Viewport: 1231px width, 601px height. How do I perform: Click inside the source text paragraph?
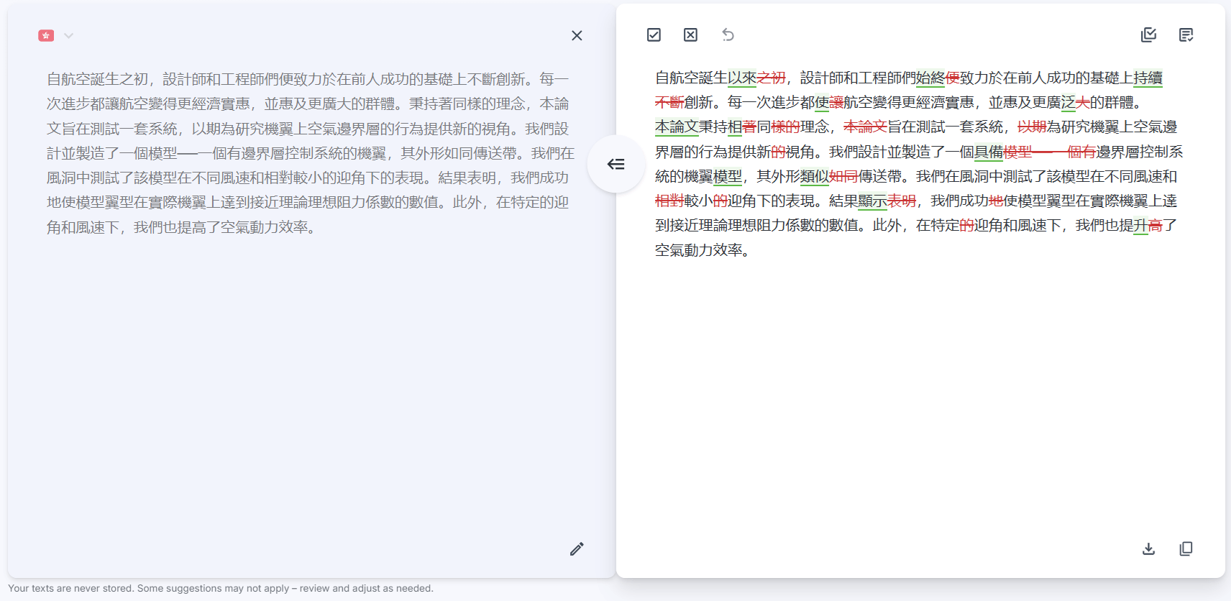[x=311, y=152]
